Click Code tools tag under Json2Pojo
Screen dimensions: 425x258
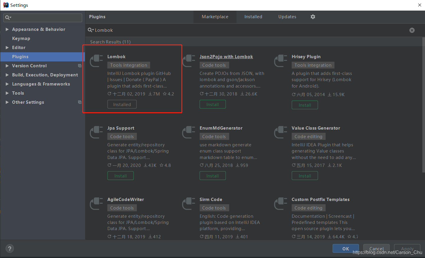click(214, 65)
